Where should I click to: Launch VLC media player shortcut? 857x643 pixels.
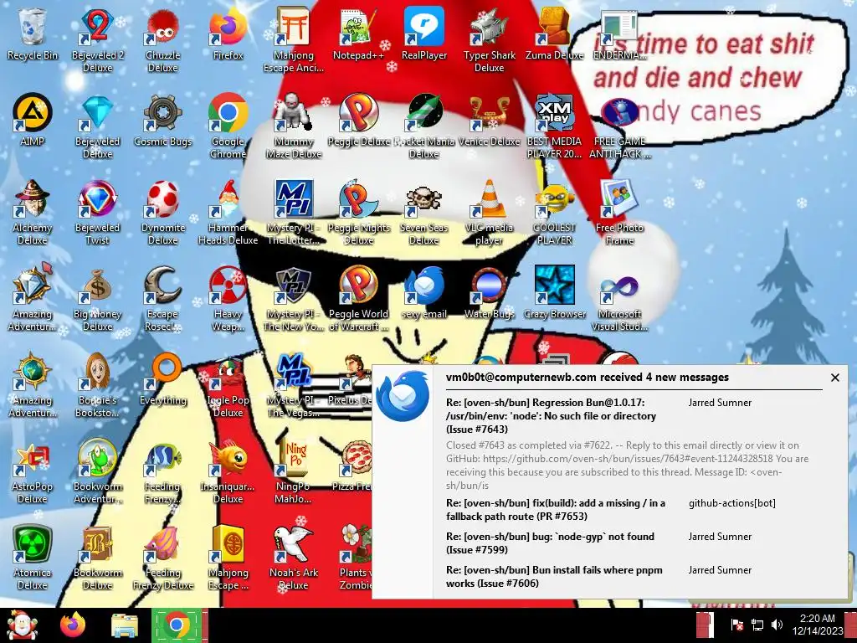pyautogui.click(x=489, y=212)
